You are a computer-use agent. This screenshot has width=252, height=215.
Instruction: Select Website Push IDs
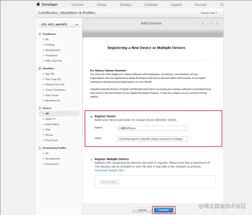[x=55, y=85]
